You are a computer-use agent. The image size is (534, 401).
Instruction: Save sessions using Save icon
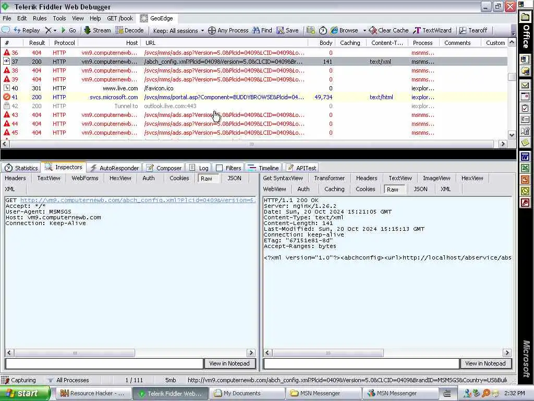click(x=287, y=30)
